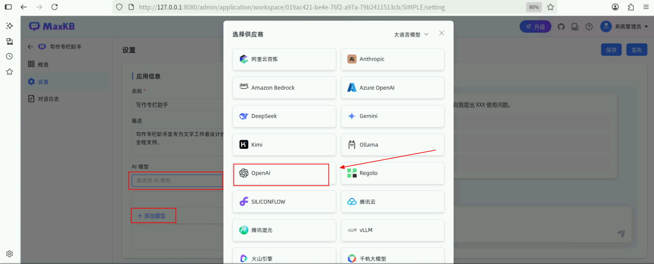This screenshot has width=654, height=264.
Task: Click the browser reload button
Action: pyautogui.click(x=55, y=7)
